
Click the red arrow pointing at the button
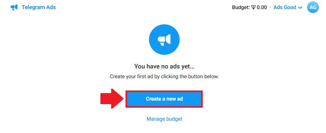(x=112, y=99)
